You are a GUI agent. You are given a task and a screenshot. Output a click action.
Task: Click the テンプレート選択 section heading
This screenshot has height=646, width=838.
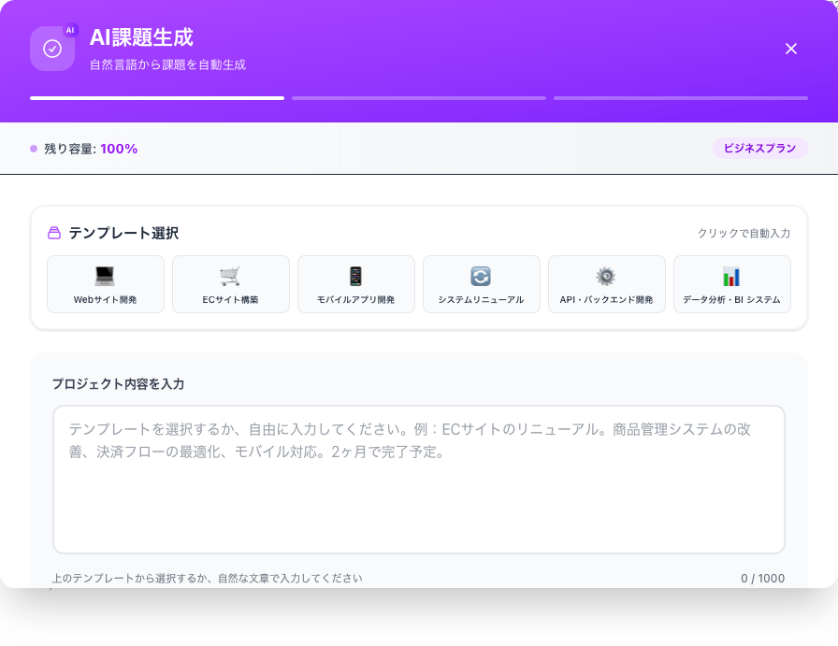point(123,234)
